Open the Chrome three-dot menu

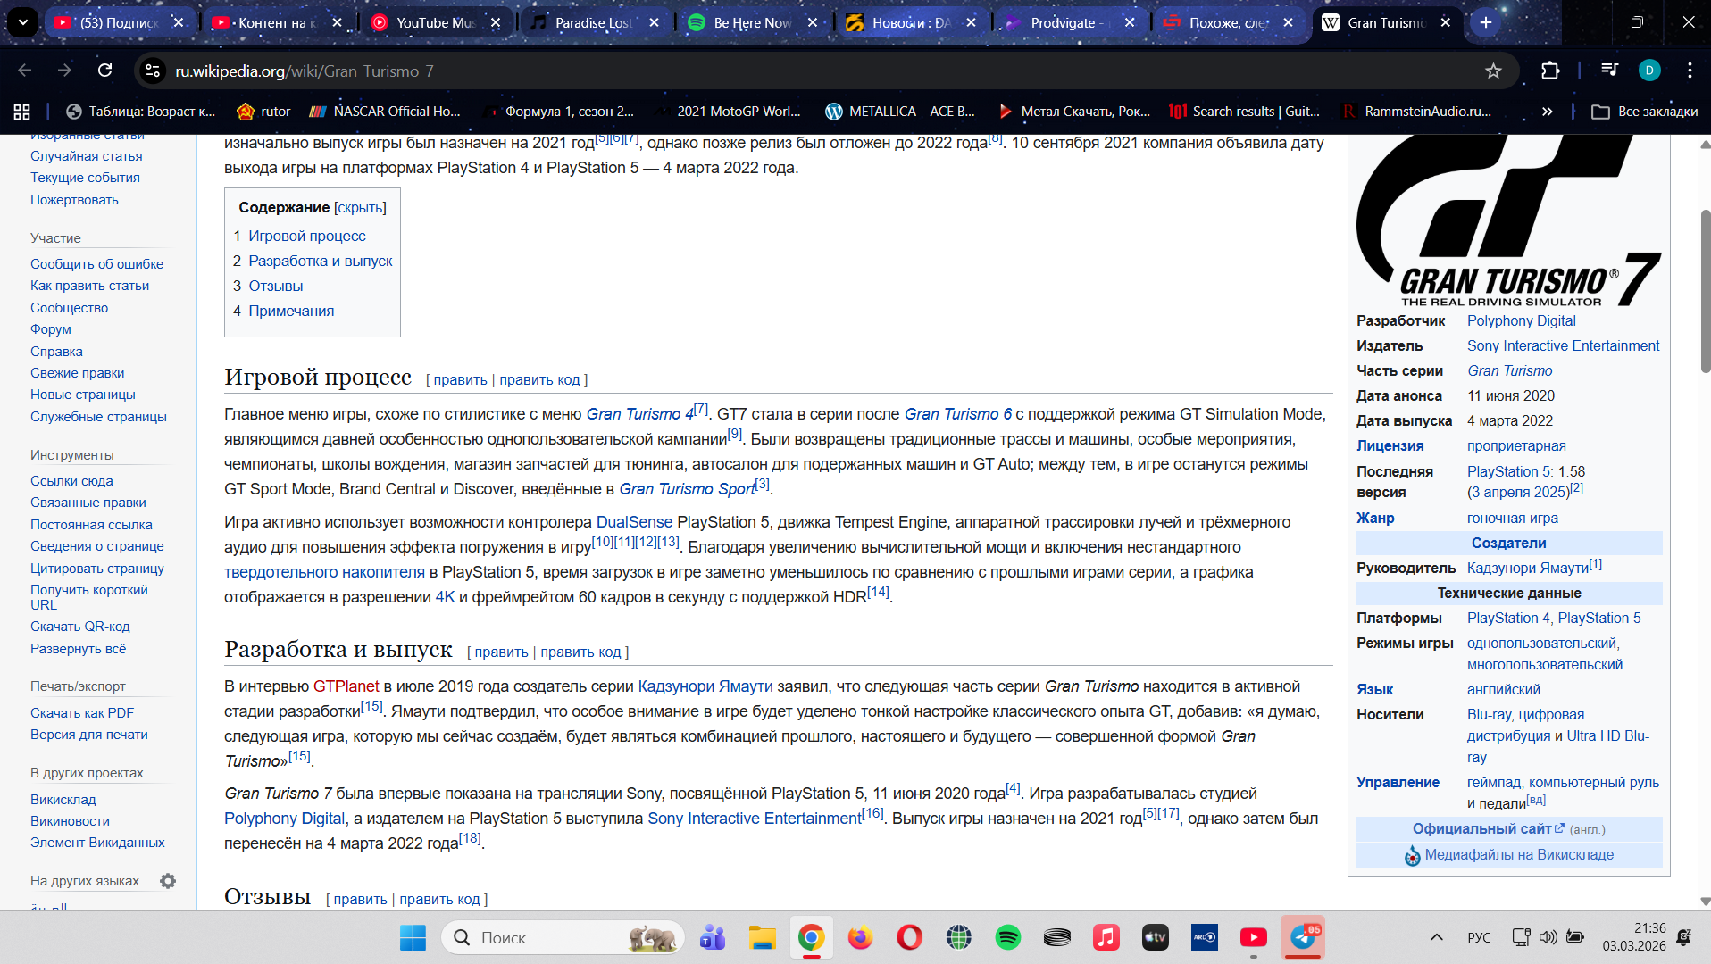click(x=1690, y=71)
